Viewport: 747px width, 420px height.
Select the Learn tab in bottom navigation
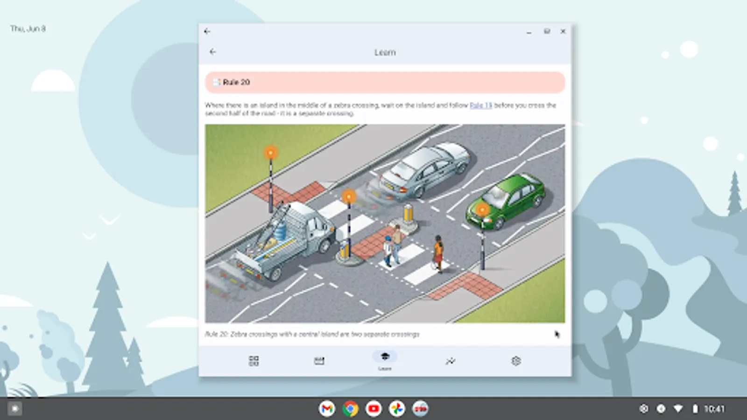385,360
